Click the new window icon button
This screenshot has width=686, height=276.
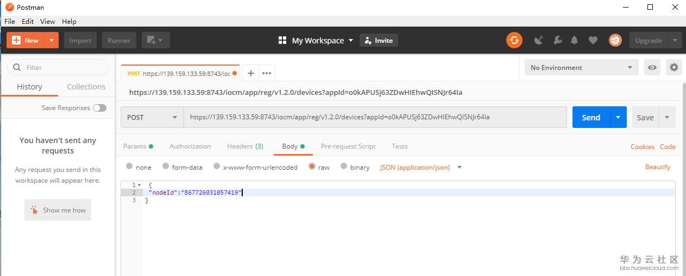point(156,40)
